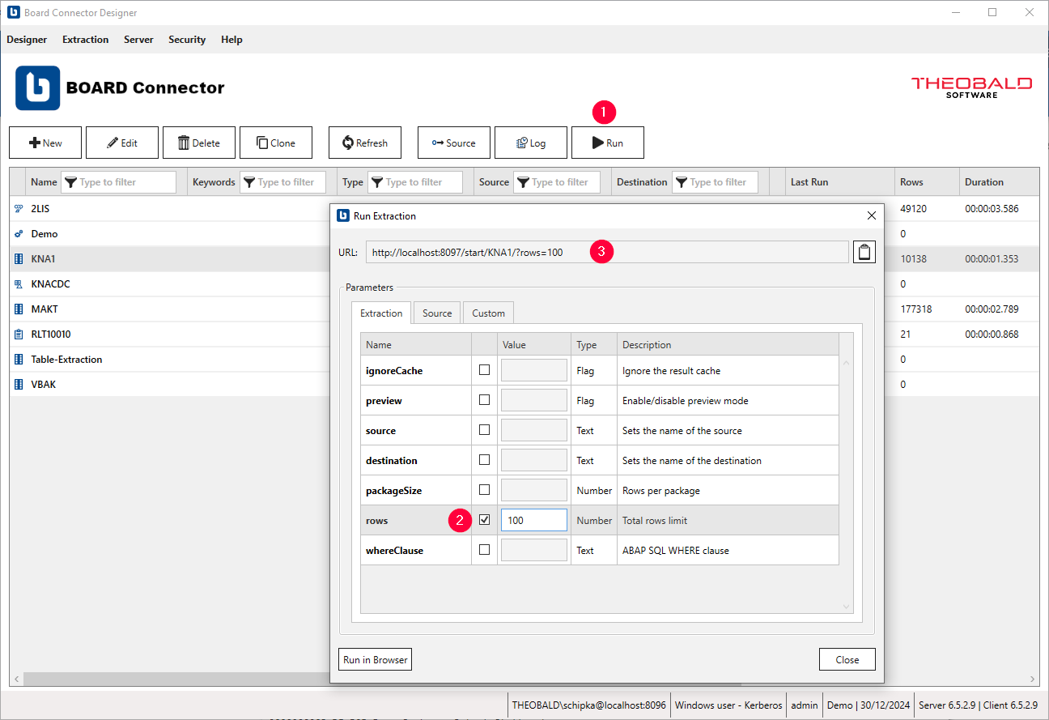Open the Help menu
Viewport: 1049px width, 720px height.
(231, 40)
